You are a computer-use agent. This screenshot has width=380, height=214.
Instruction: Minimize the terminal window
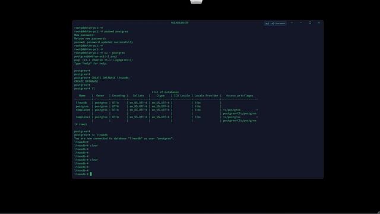pyautogui.click(x=301, y=23)
